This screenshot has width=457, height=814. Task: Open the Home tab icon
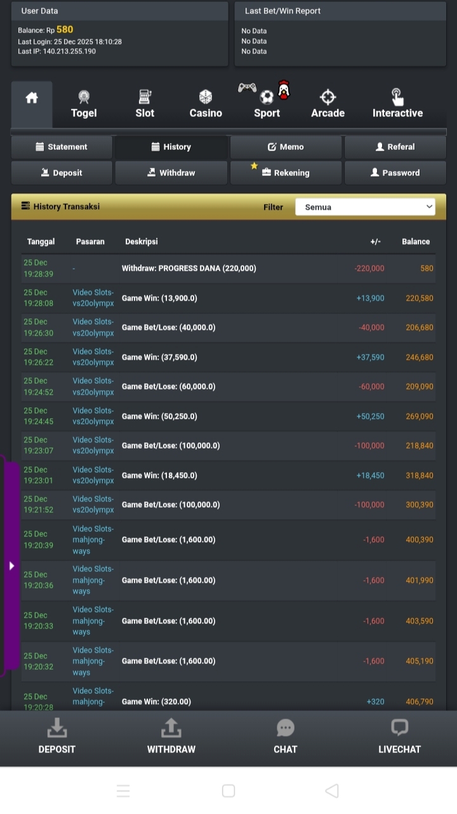32,98
